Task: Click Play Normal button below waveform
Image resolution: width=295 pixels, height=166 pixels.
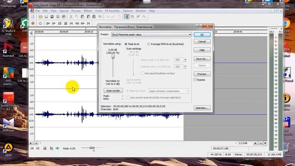Action: click(x=51, y=148)
